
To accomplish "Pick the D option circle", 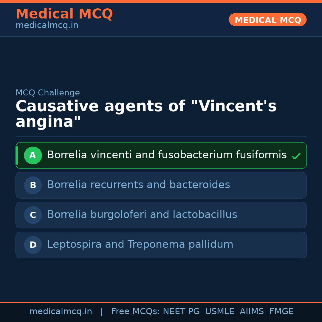I will (x=33, y=245).
